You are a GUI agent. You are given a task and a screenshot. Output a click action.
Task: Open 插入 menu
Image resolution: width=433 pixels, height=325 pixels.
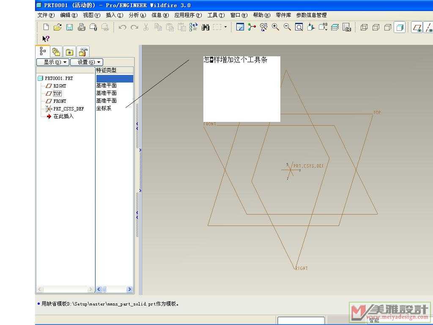(115, 15)
